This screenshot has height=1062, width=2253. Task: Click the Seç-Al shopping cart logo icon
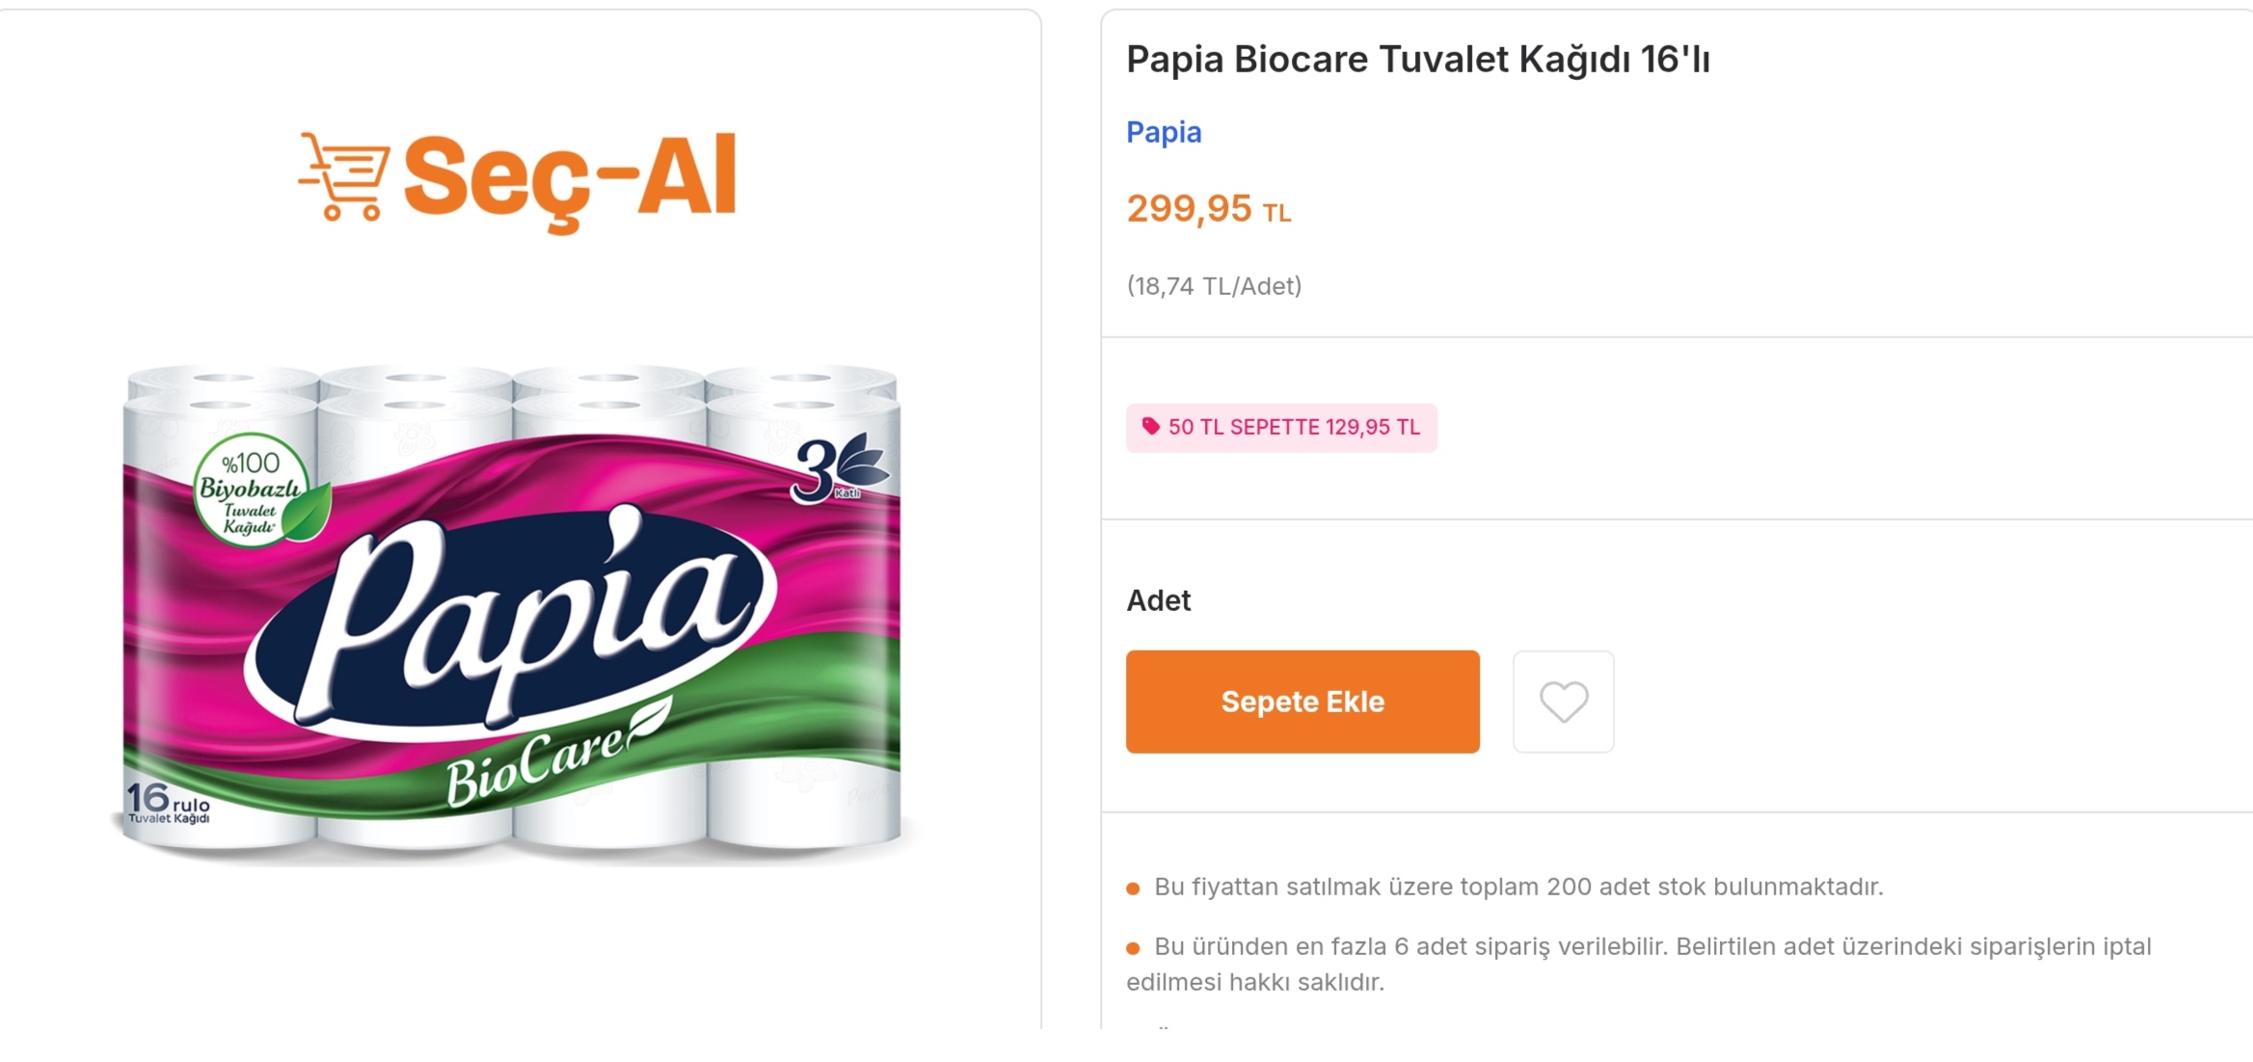pos(345,176)
